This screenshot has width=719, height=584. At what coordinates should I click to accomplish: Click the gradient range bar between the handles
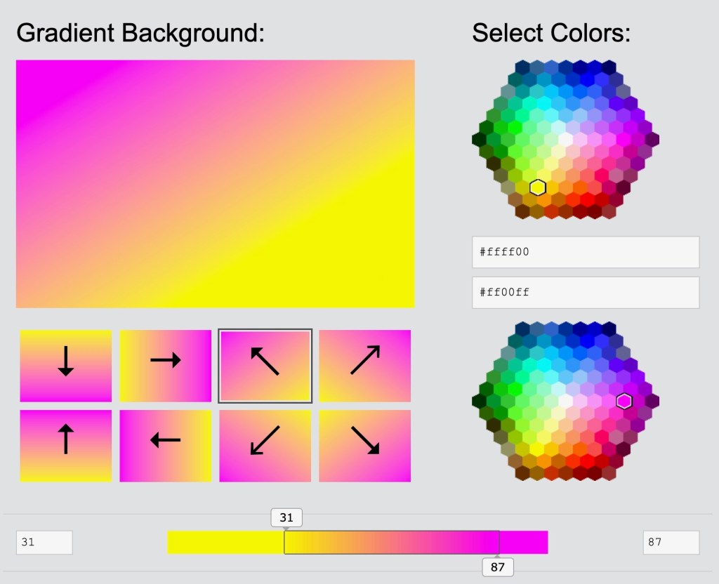[x=392, y=543]
